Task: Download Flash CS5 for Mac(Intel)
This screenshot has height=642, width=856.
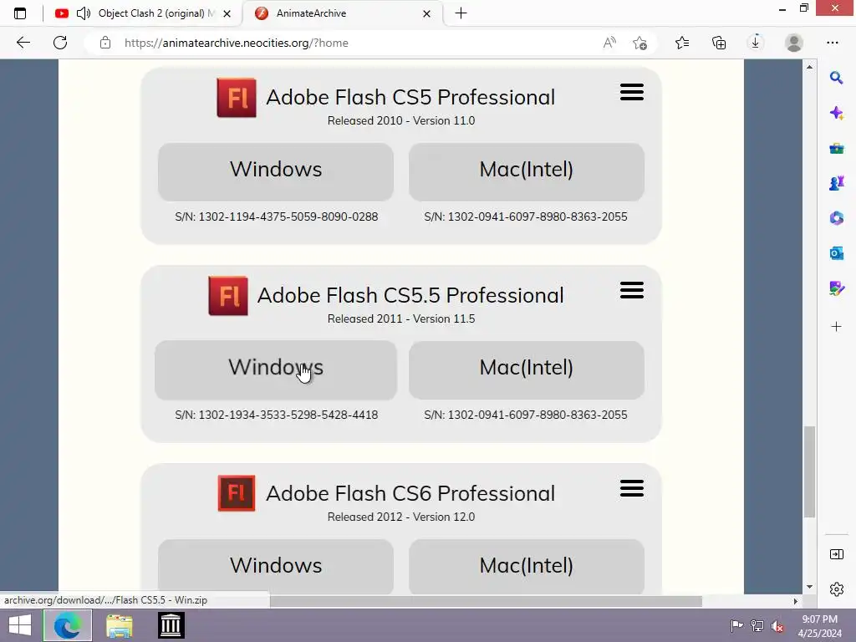Action: pos(527,172)
